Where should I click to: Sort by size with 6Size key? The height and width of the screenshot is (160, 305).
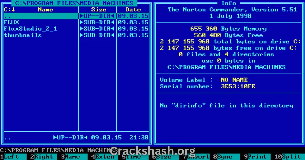tap(165, 157)
